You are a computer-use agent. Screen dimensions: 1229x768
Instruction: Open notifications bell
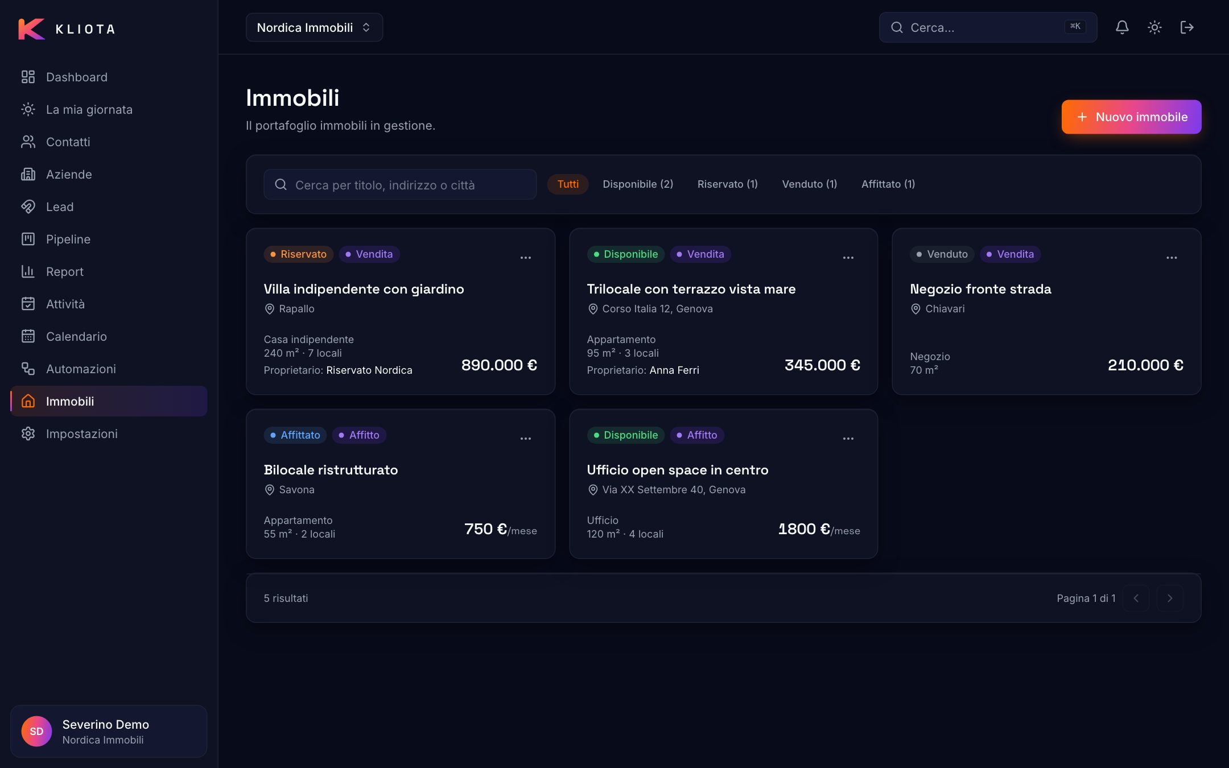click(x=1122, y=27)
